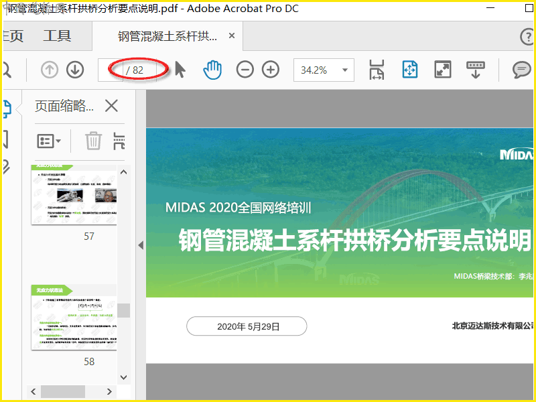Click the 页面缩略 panel title
The image size is (536, 402).
pyautogui.click(x=64, y=106)
